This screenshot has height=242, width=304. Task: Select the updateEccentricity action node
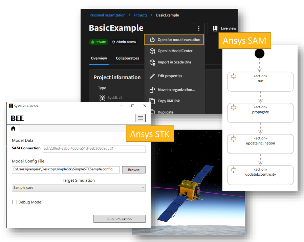click(260, 175)
